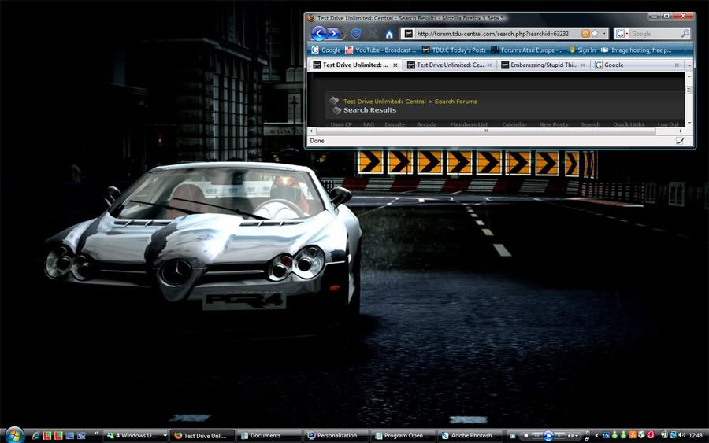Open the search engine dropdown
709x443 pixels.
click(x=623, y=34)
